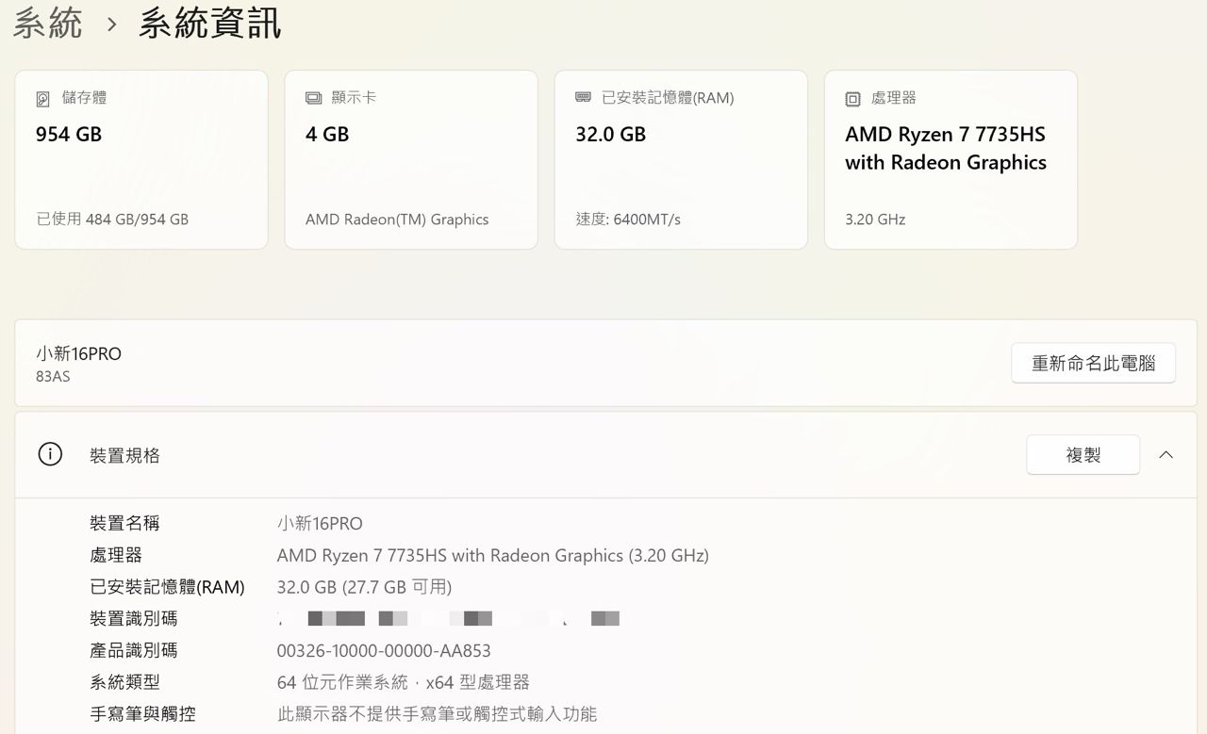Viewport: 1207px width, 734px height.
Task: Open the 954 GB storage card
Action: coord(141,160)
